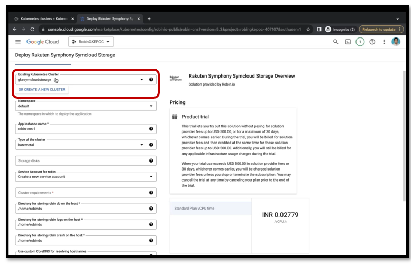
Task: Select Deploy Rakuten Symphony browser tab
Action: [x=109, y=19]
